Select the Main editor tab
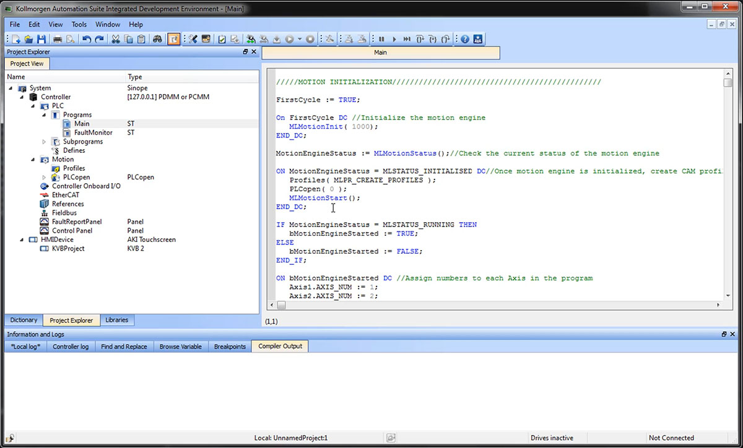This screenshot has width=743, height=448. click(381, 53)
